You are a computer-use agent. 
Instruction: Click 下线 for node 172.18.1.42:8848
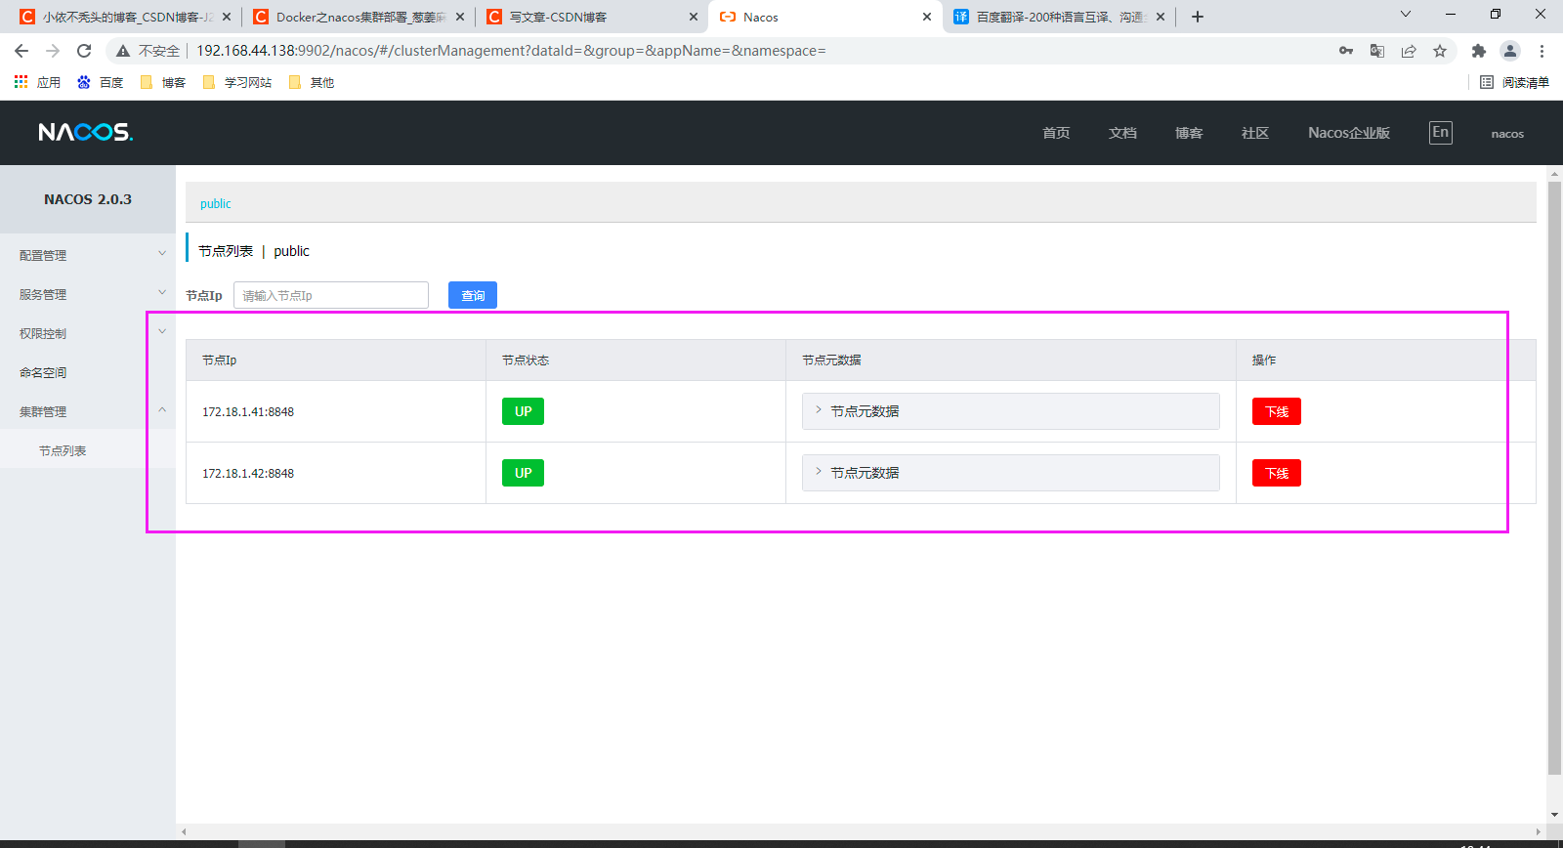click(1277, 473)
